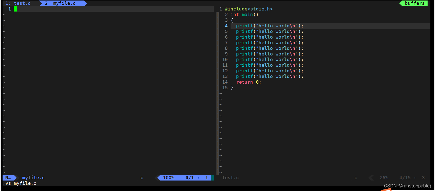Screen dimensions: 435x191
Task: Click line number 14 in the right pane
Action: coord(225,82)
